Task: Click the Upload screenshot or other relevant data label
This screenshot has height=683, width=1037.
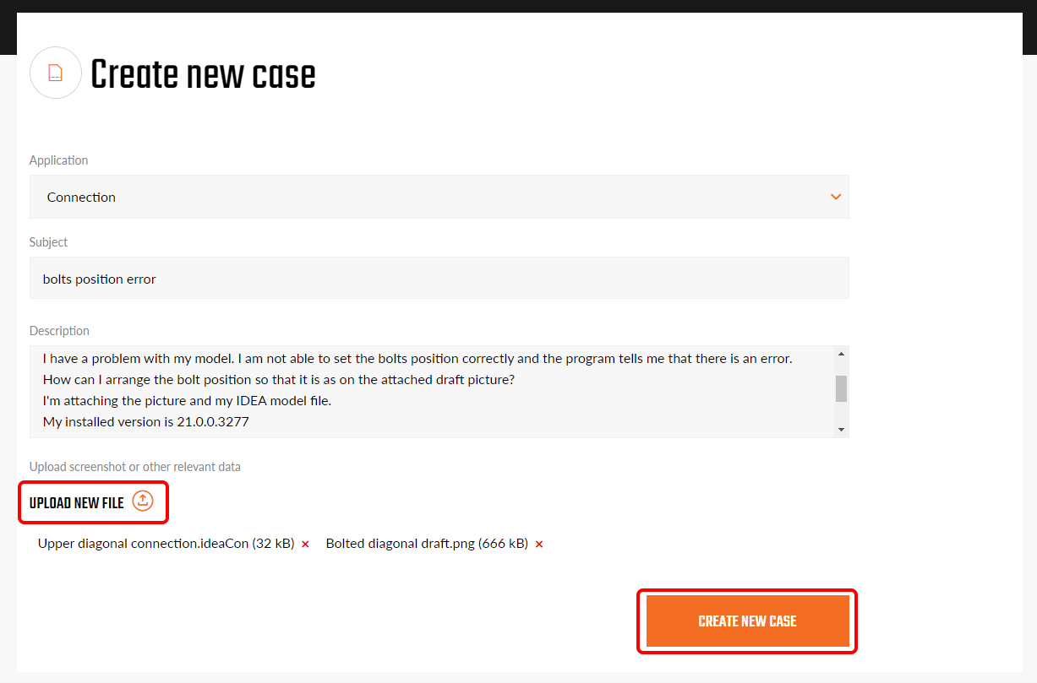Action: tap(135, 467)
